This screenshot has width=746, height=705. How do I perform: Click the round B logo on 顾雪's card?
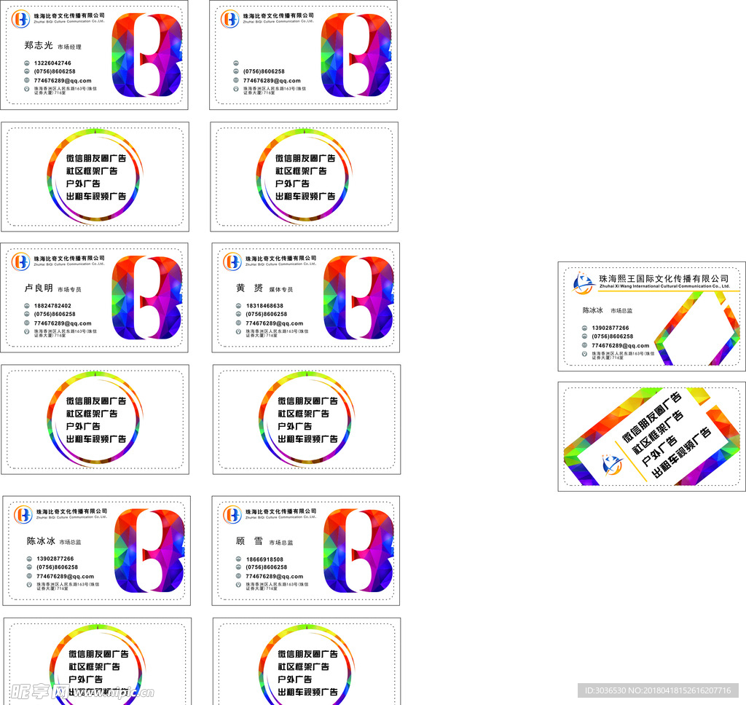(x=232, y=515)
